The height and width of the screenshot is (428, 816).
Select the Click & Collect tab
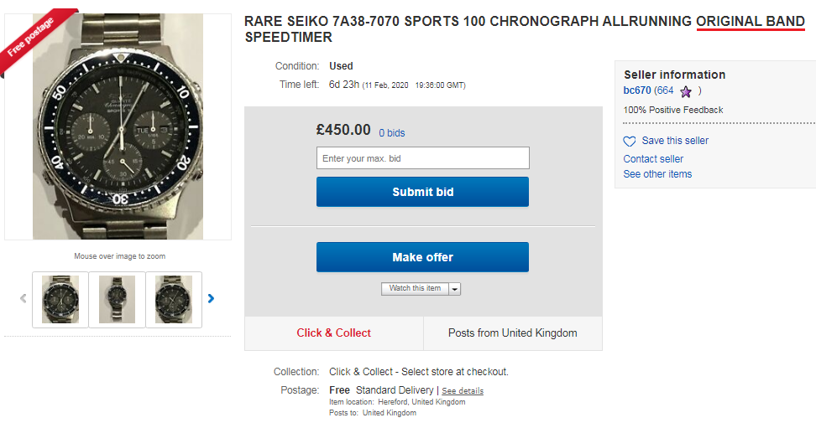[x=333, y=333]
